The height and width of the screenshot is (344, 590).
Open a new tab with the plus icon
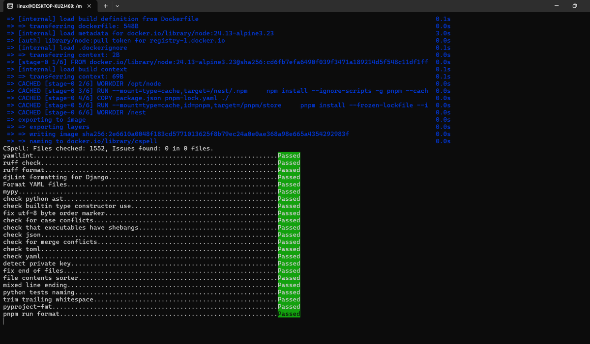click(x=106, y=6)
